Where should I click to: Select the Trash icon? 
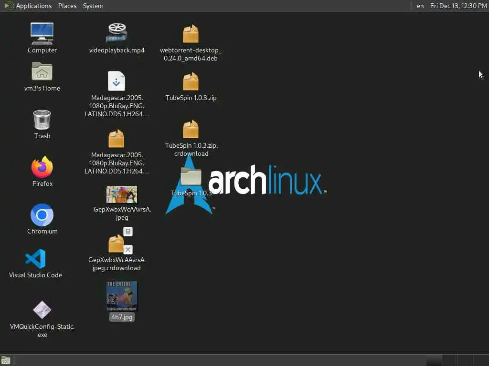pyautogui.click(x=42, y=120)
